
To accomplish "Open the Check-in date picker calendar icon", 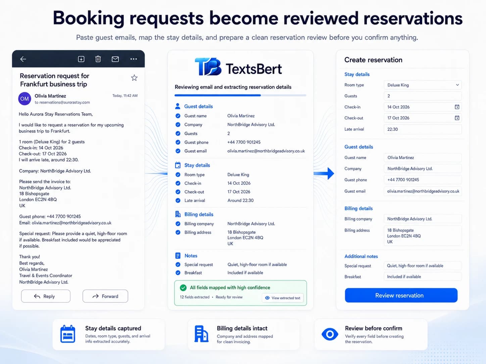I will pyautogui.click(x=457, y=107).
